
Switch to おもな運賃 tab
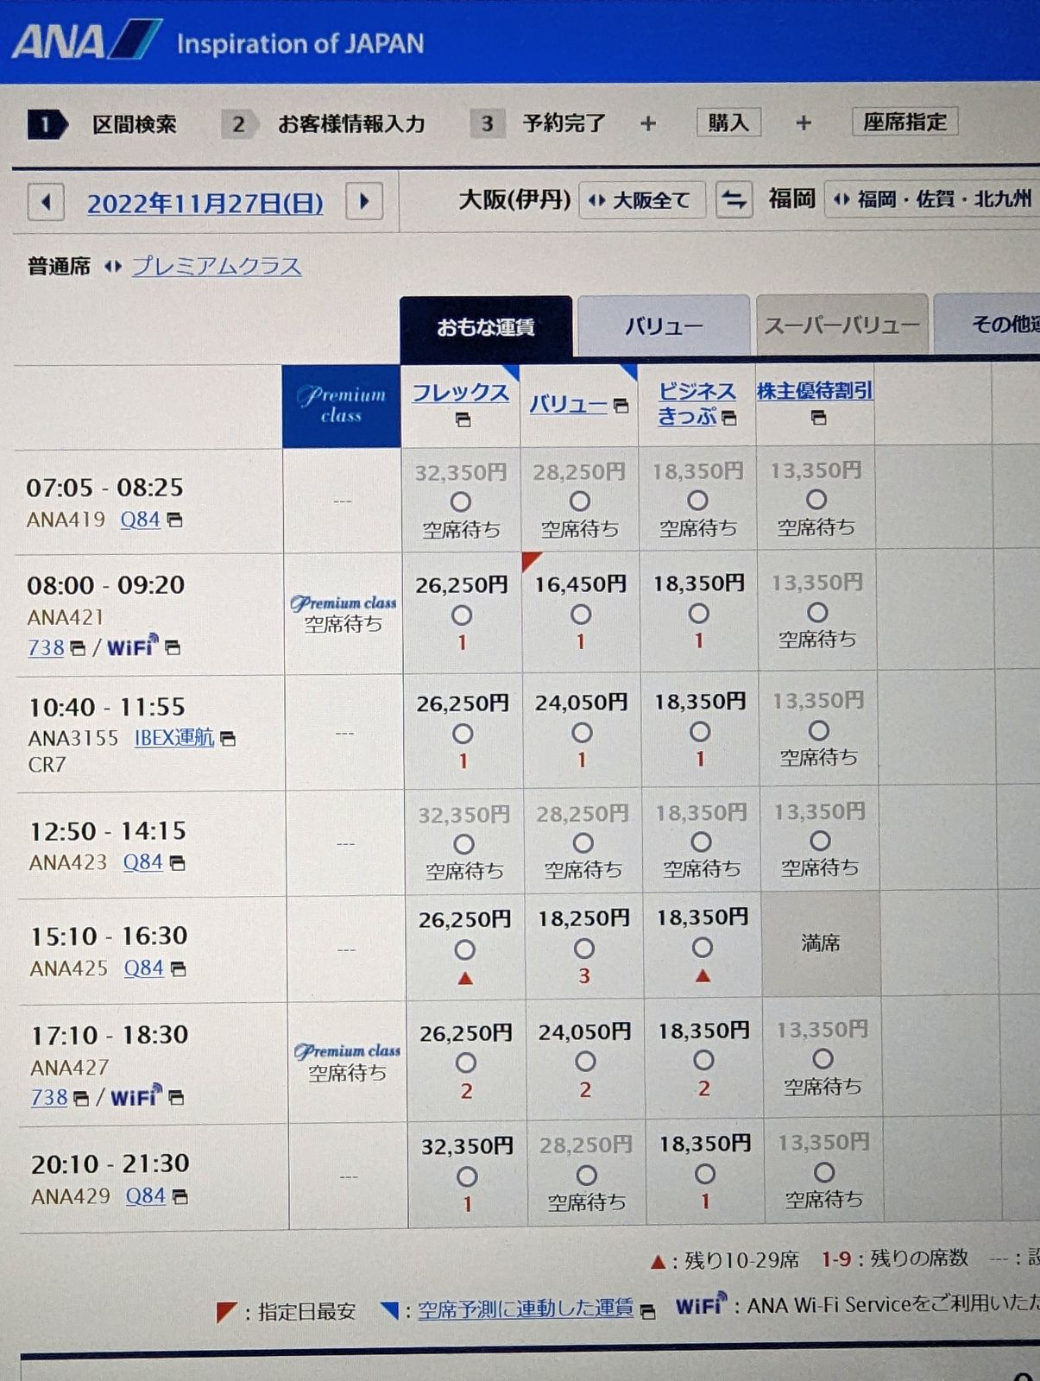pos(486,327)
